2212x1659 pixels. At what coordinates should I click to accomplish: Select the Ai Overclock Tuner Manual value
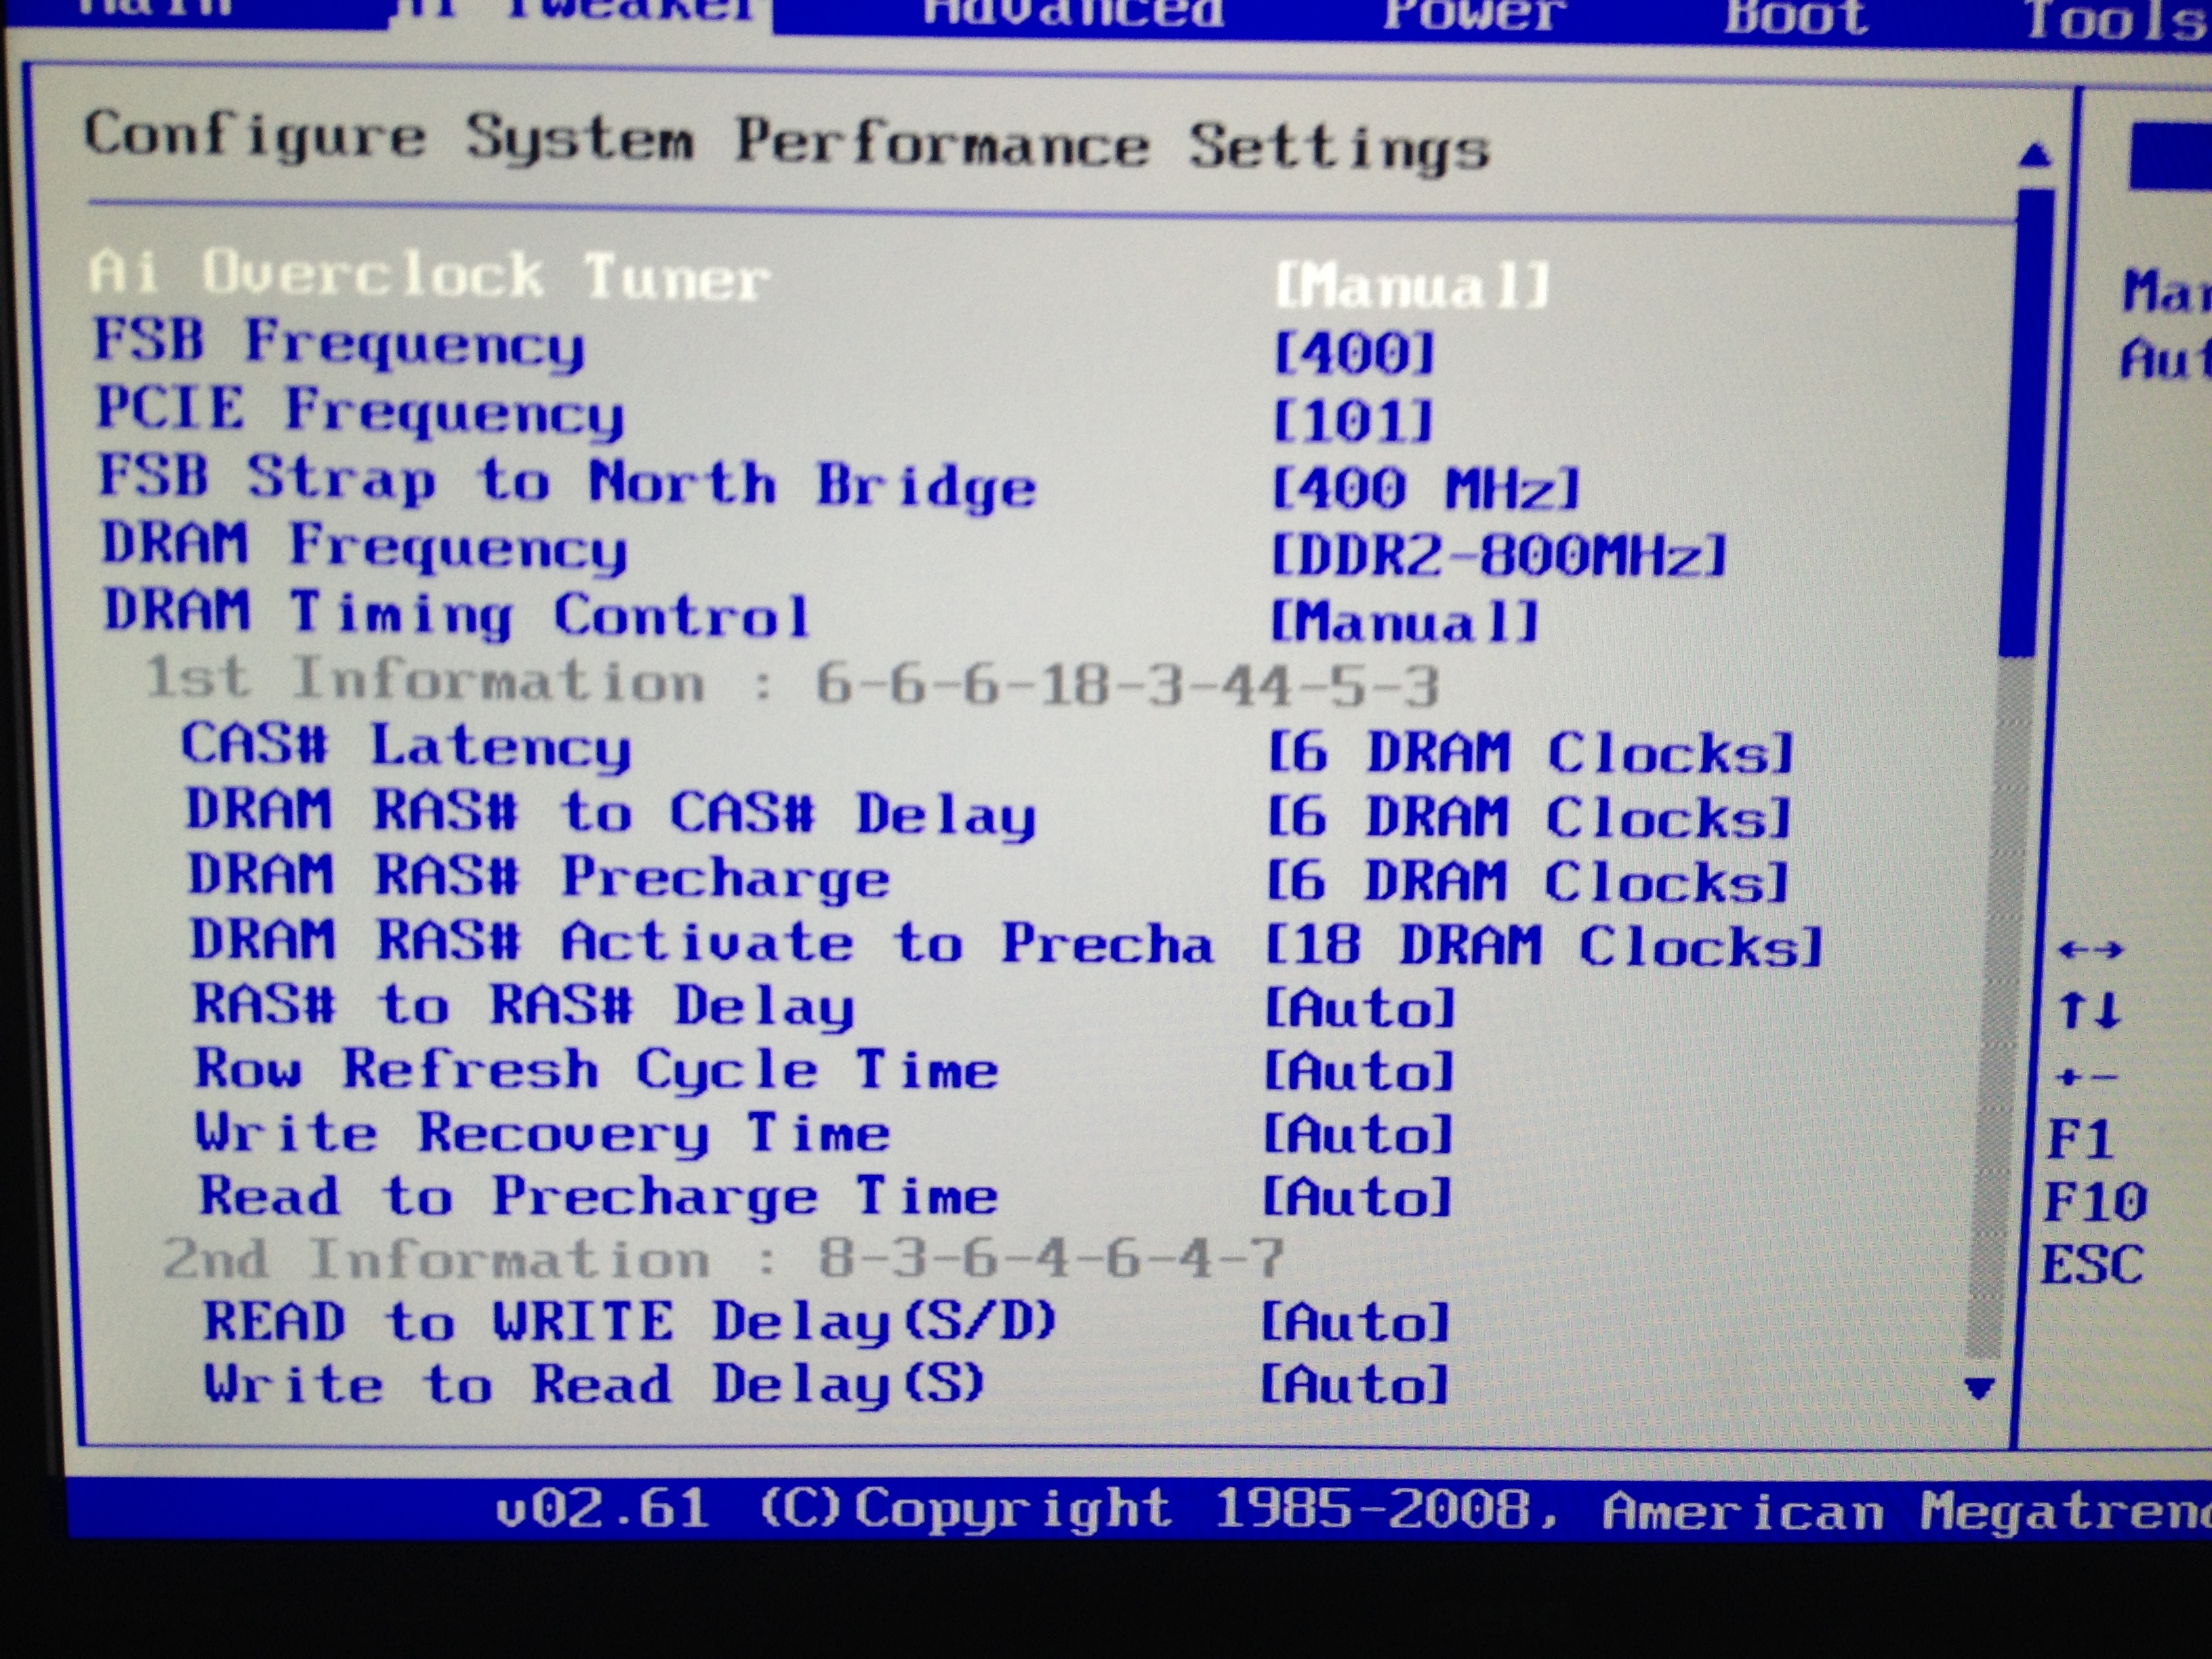click(x=1412, y=286)
